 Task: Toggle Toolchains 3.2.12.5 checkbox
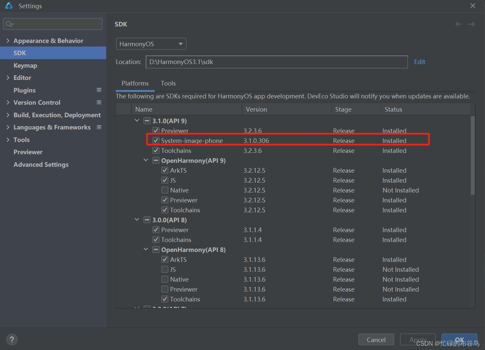click(165, 210)
